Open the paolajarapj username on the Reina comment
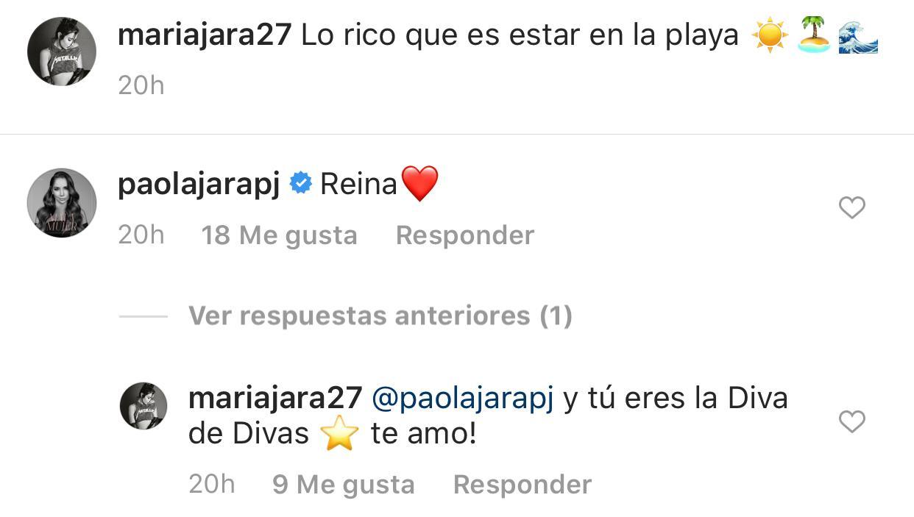The image size is (914, 517). (x=199, y=184)
